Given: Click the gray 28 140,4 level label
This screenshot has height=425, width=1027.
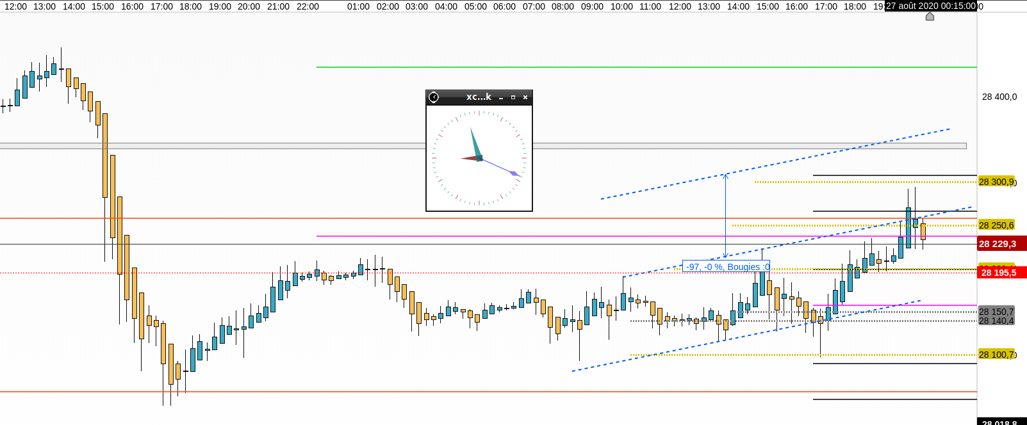Looking at the screenshot, I should 996,321.
